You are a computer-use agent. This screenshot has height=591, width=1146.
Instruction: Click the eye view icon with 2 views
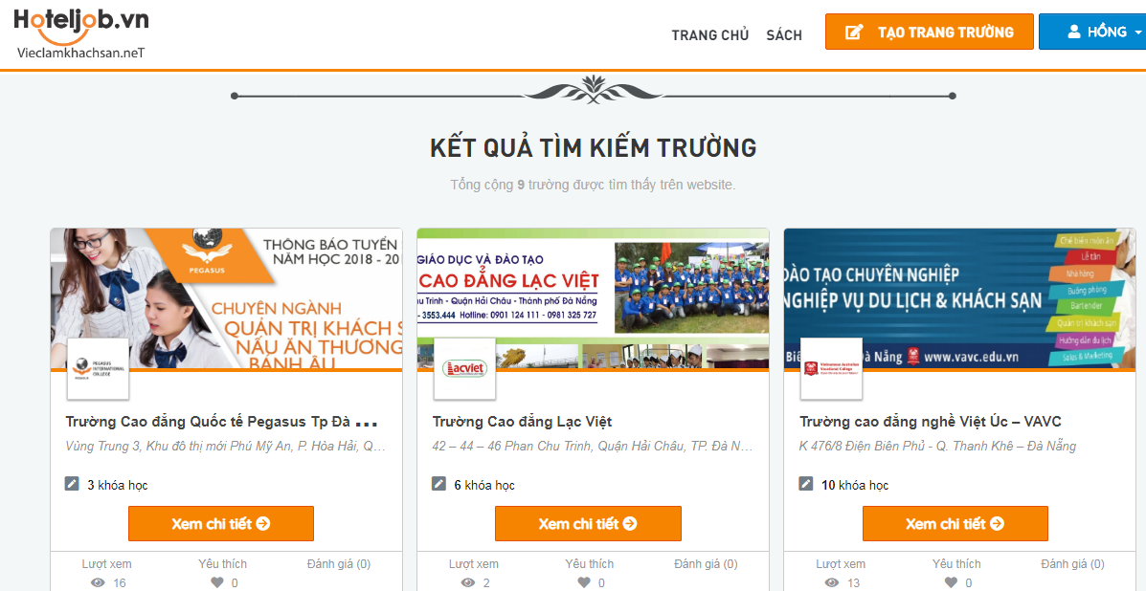click(x=469, y=582)
